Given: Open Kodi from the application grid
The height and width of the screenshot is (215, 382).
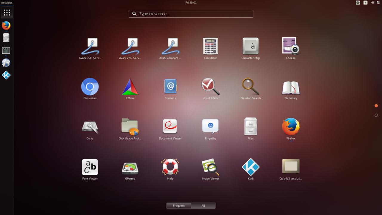Looking at the screenshot, I should pyautogui.click(x=251, y=169).
